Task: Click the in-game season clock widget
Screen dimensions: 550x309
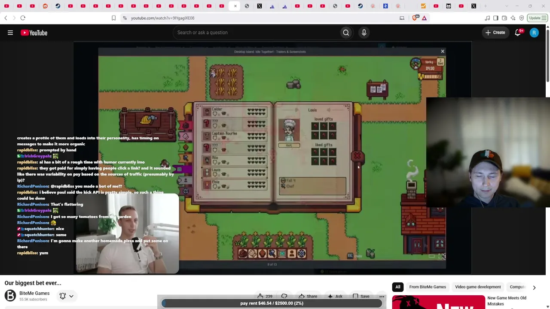Action: 427,69
